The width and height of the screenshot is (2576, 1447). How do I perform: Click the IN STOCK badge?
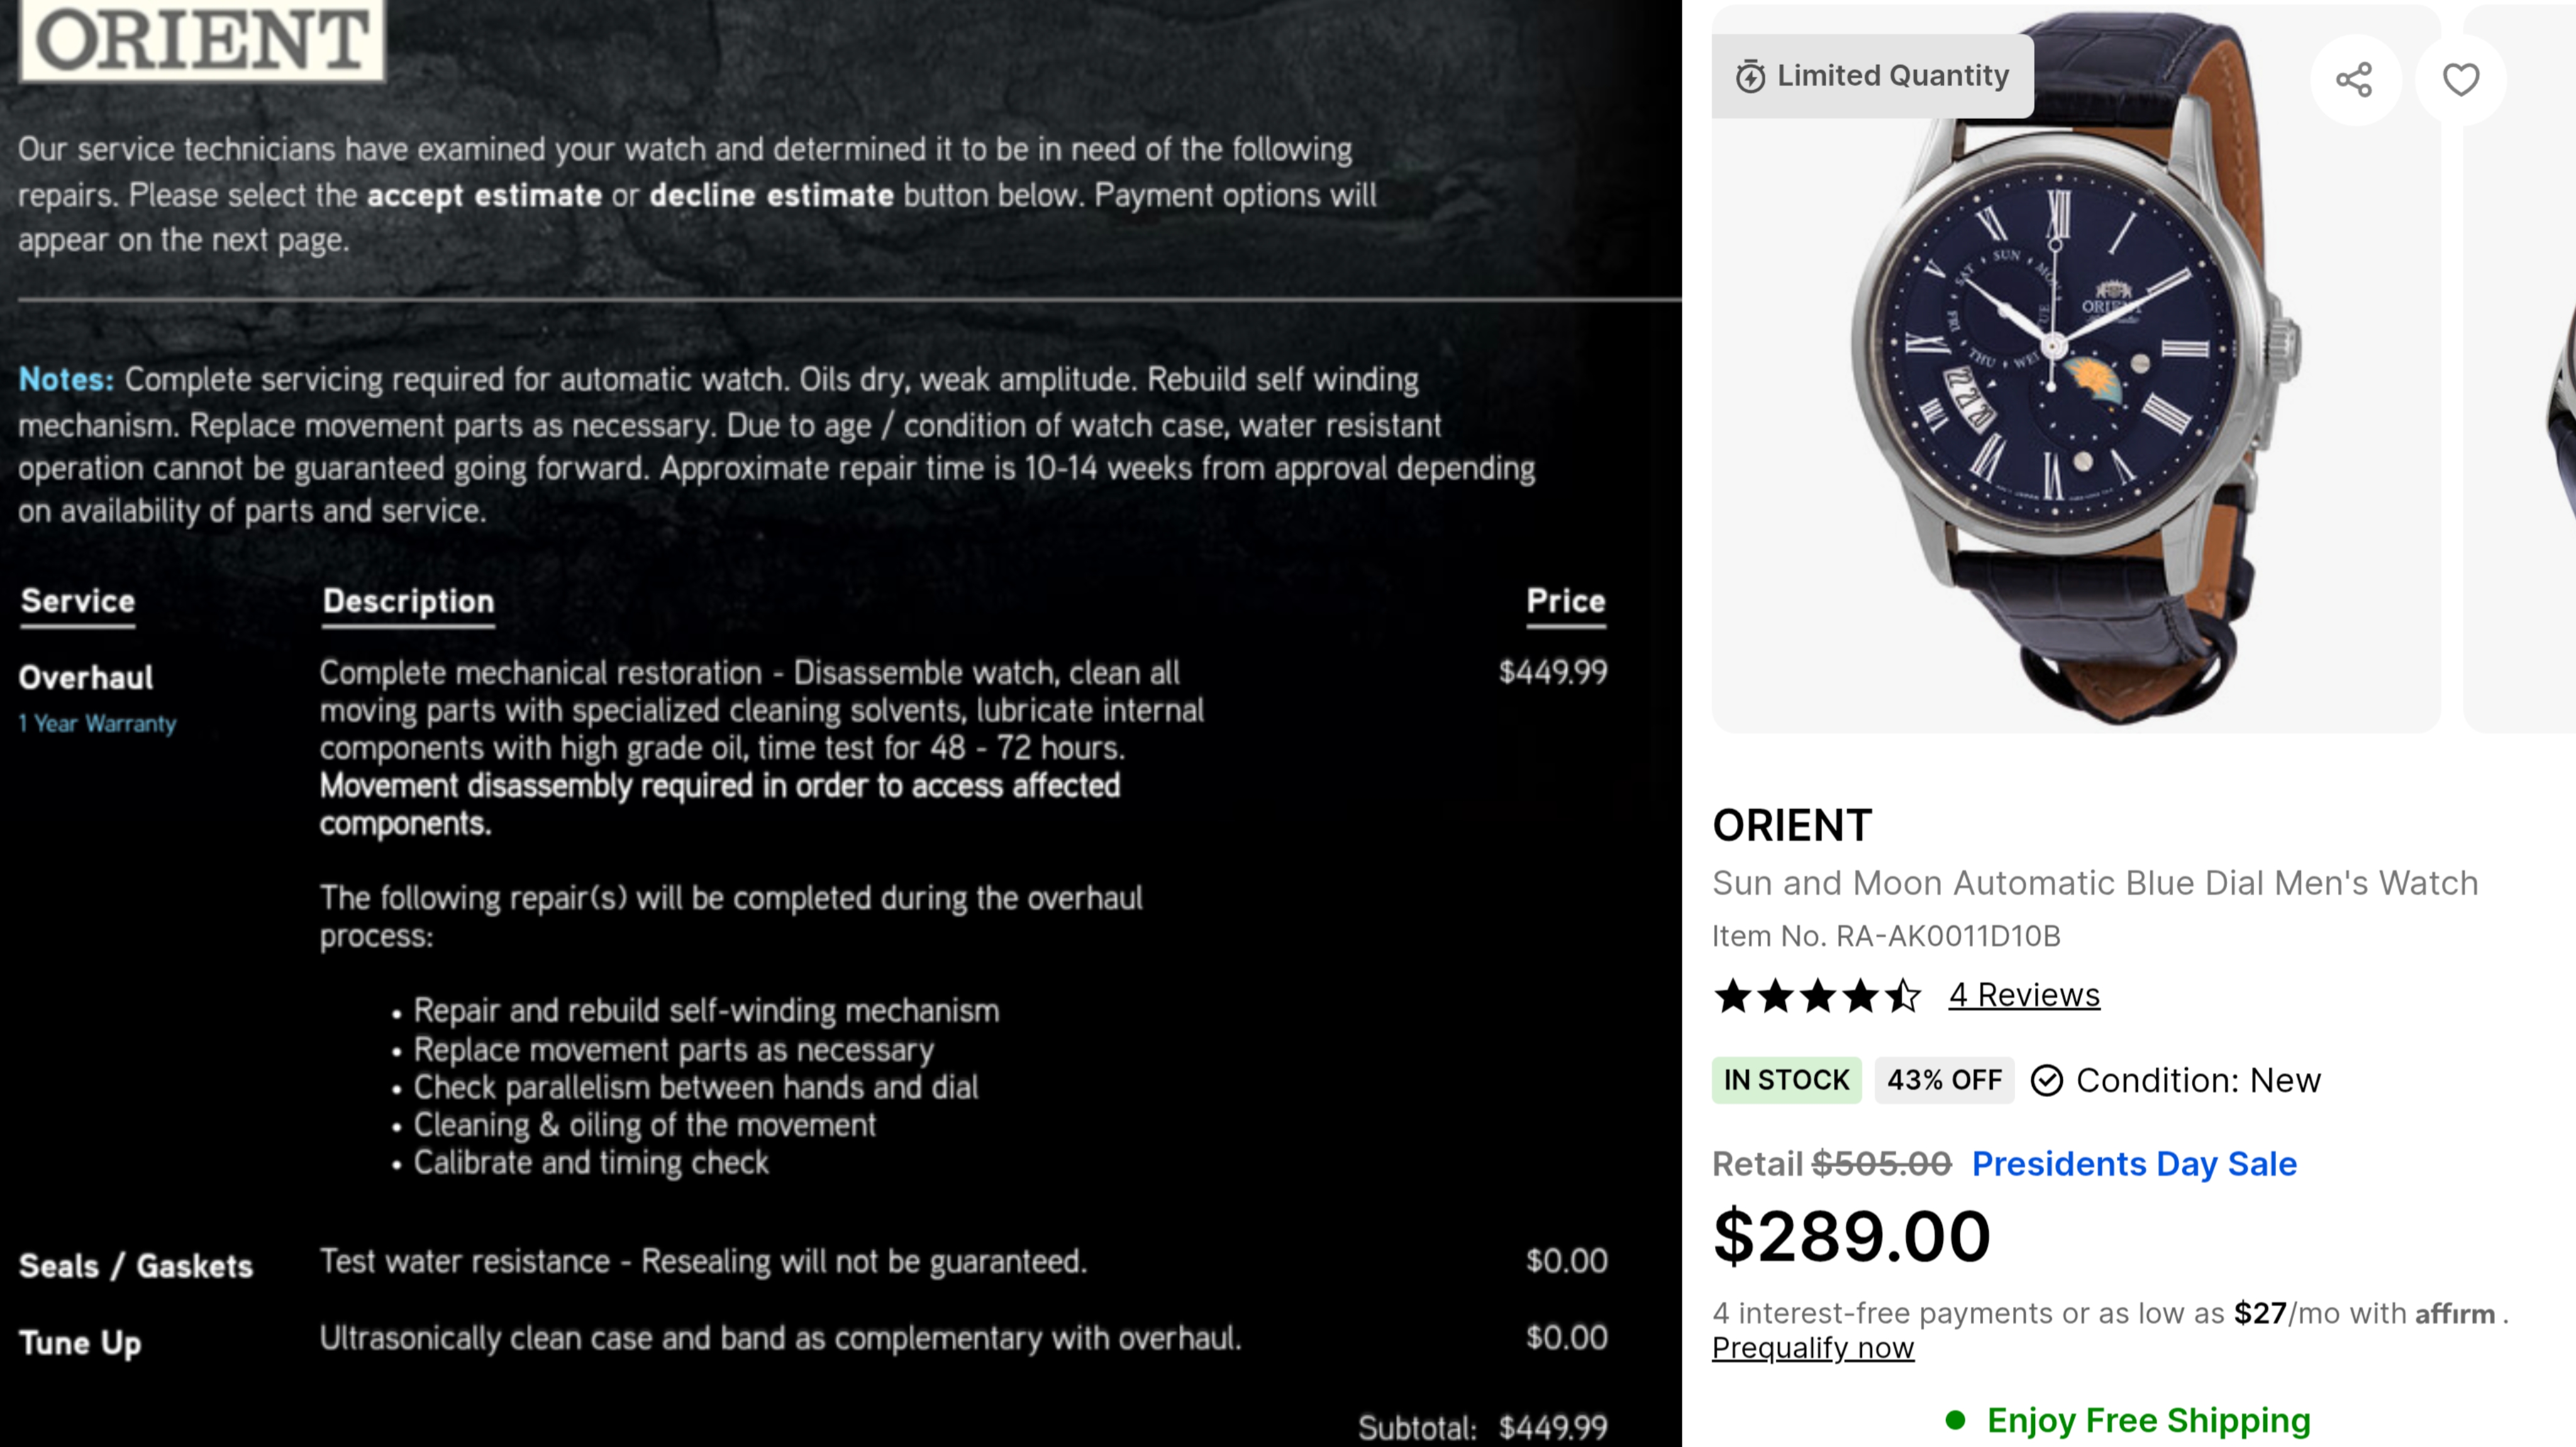pos(1786,1081)
